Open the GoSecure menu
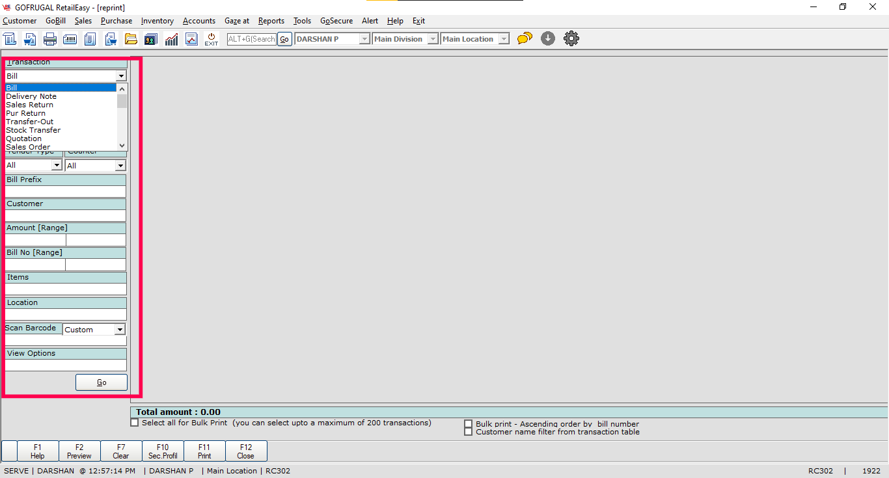 tap(336, 21)
